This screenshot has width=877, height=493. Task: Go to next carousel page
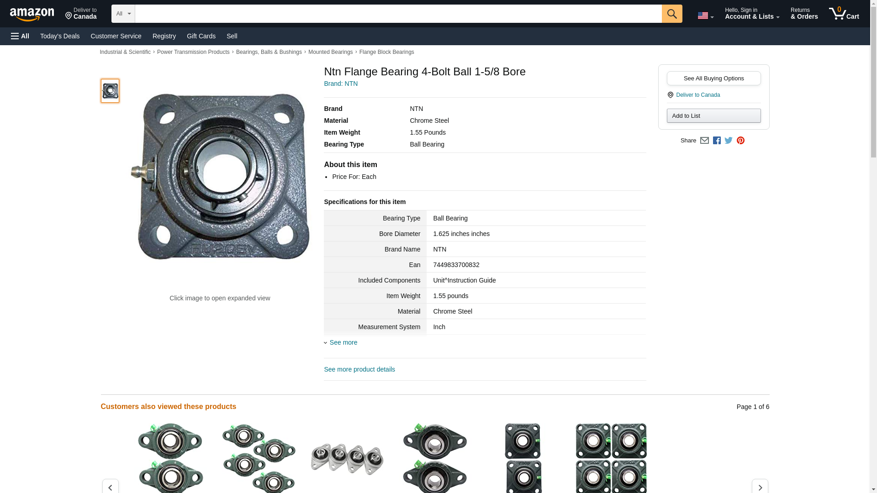(x=760, y=487)
